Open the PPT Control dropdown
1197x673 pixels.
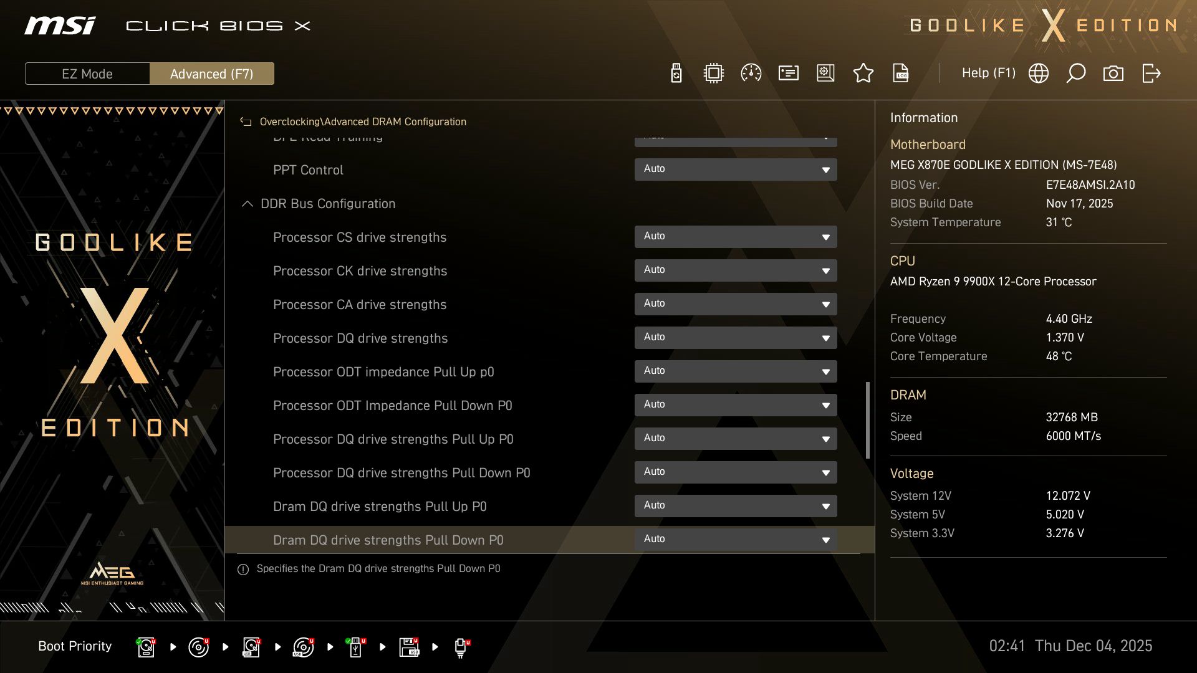pos(736,169)
